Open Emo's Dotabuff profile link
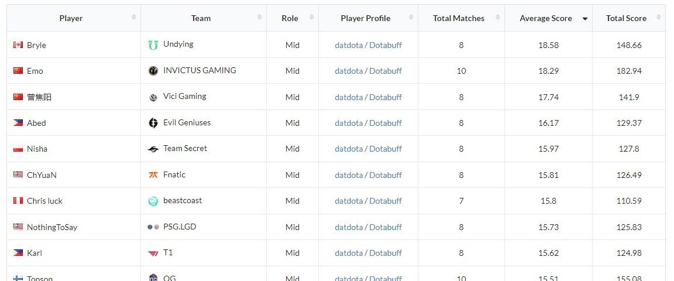674x281 pixels. click(386, 71)
